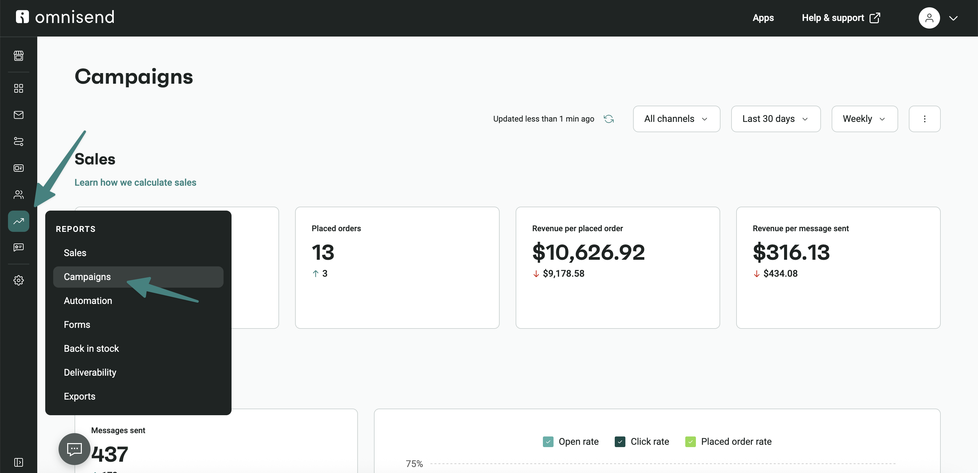Select Exports in the Reports menu
The image size is (978, 473).
click(80, 396)
